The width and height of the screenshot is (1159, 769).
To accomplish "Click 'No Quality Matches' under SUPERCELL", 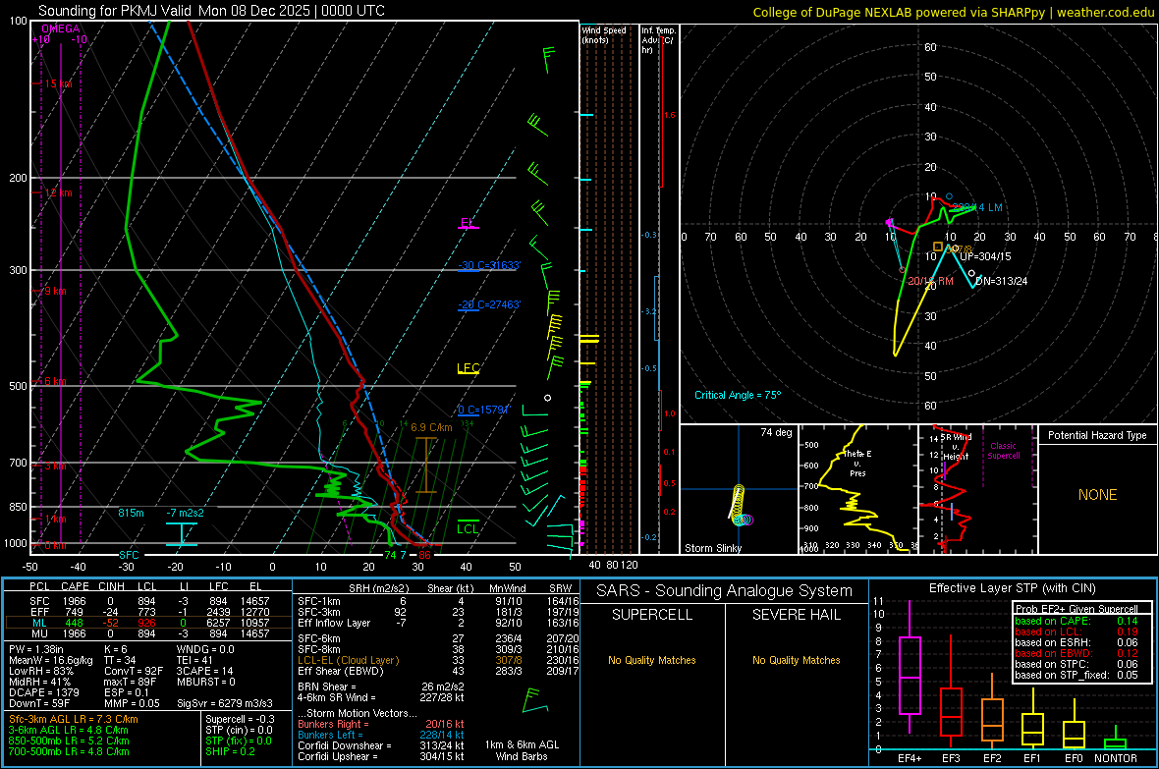I will coord(652,660).
